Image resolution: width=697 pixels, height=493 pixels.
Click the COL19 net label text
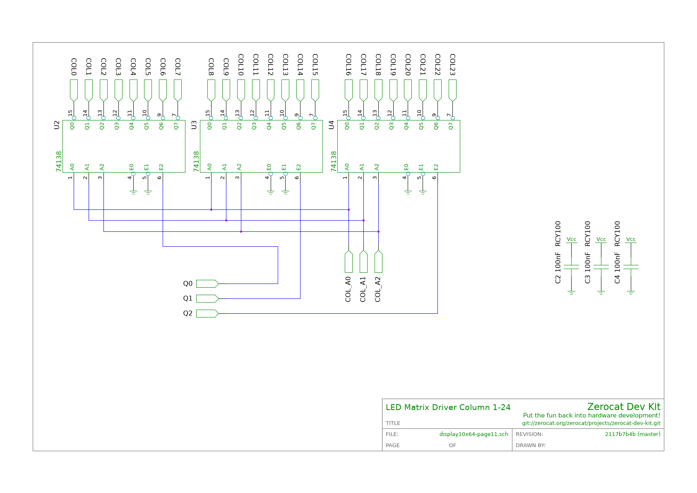pos(393,65)
